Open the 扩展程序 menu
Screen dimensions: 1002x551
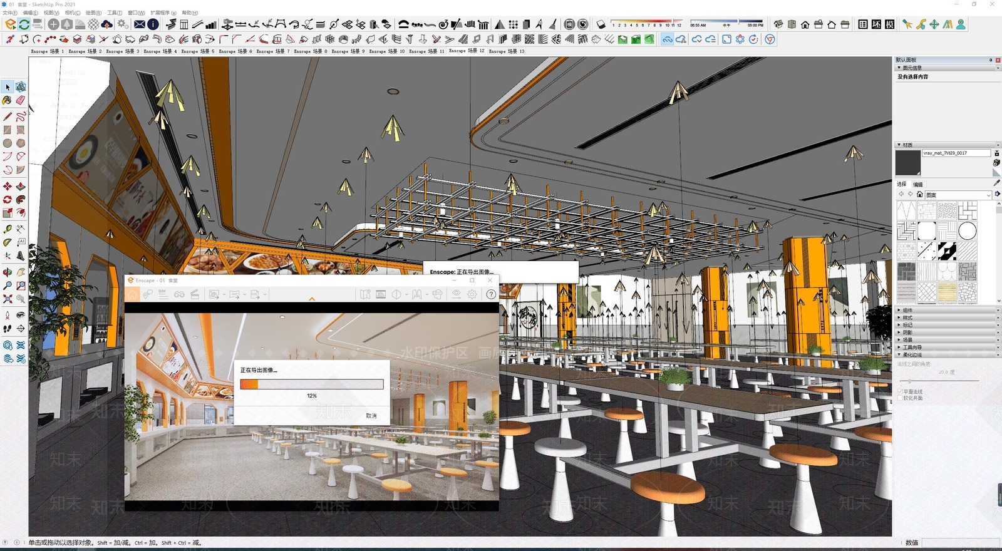pyautogui.click(x=163, y=13)
